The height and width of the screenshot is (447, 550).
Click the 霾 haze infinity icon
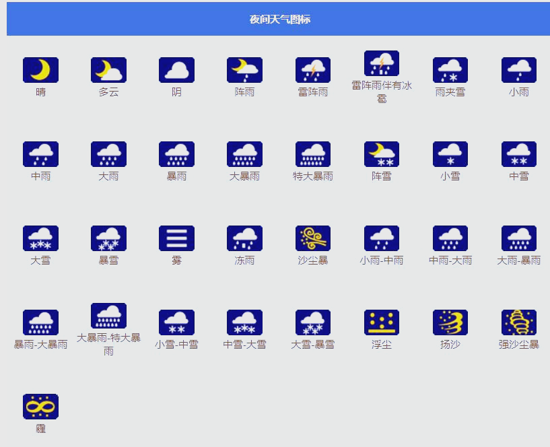tap(40, 407)
